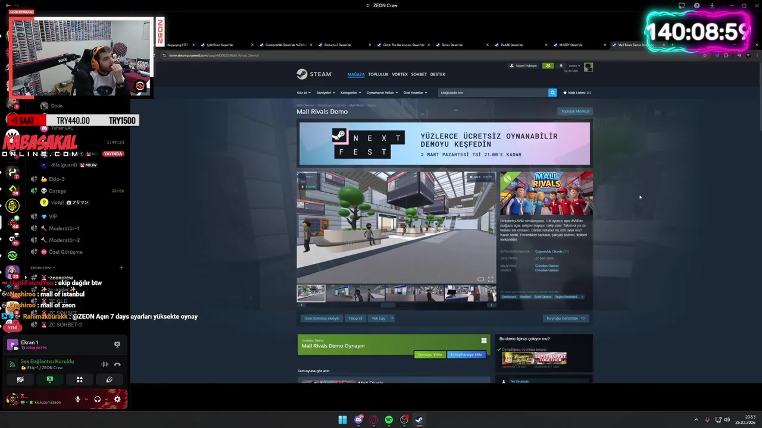The image size is (762, 428).
Task: Open the MAĞAZA menu
Action: coord(356,74)
